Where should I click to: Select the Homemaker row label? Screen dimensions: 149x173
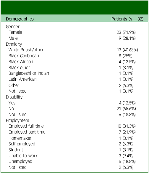[20, 138]
